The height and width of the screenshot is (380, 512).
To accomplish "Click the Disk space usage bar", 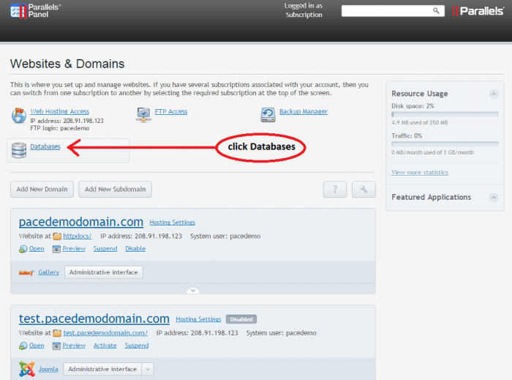I will (444, 114).
